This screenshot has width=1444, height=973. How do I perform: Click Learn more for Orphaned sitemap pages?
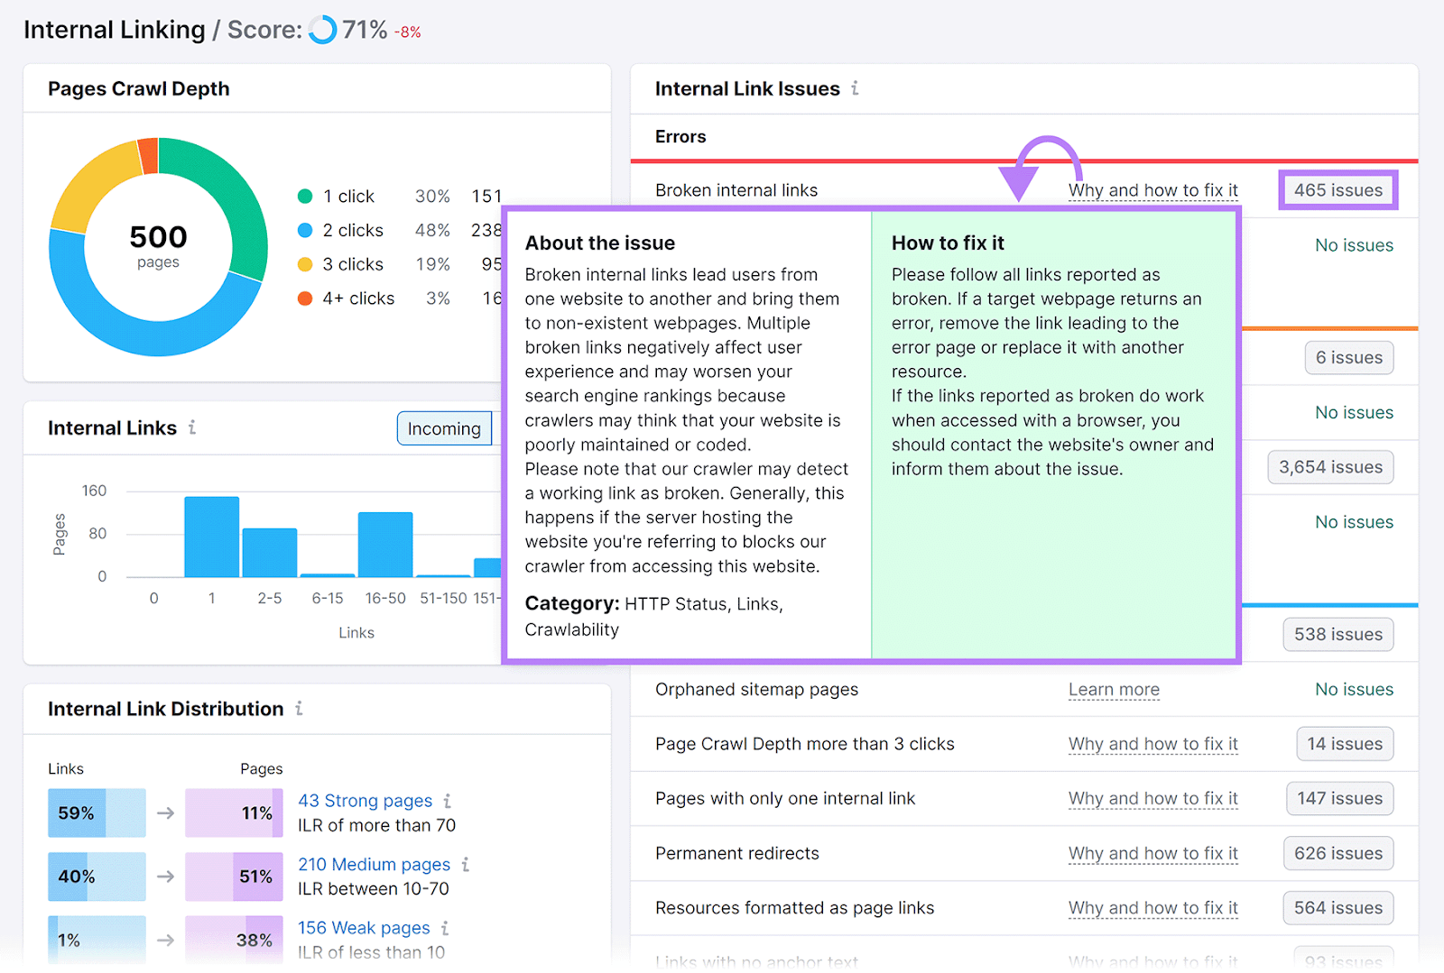pos(1114,690)
